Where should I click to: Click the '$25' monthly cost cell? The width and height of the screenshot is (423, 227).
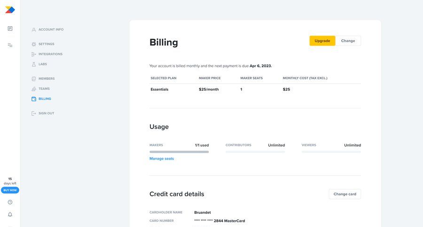287,90
